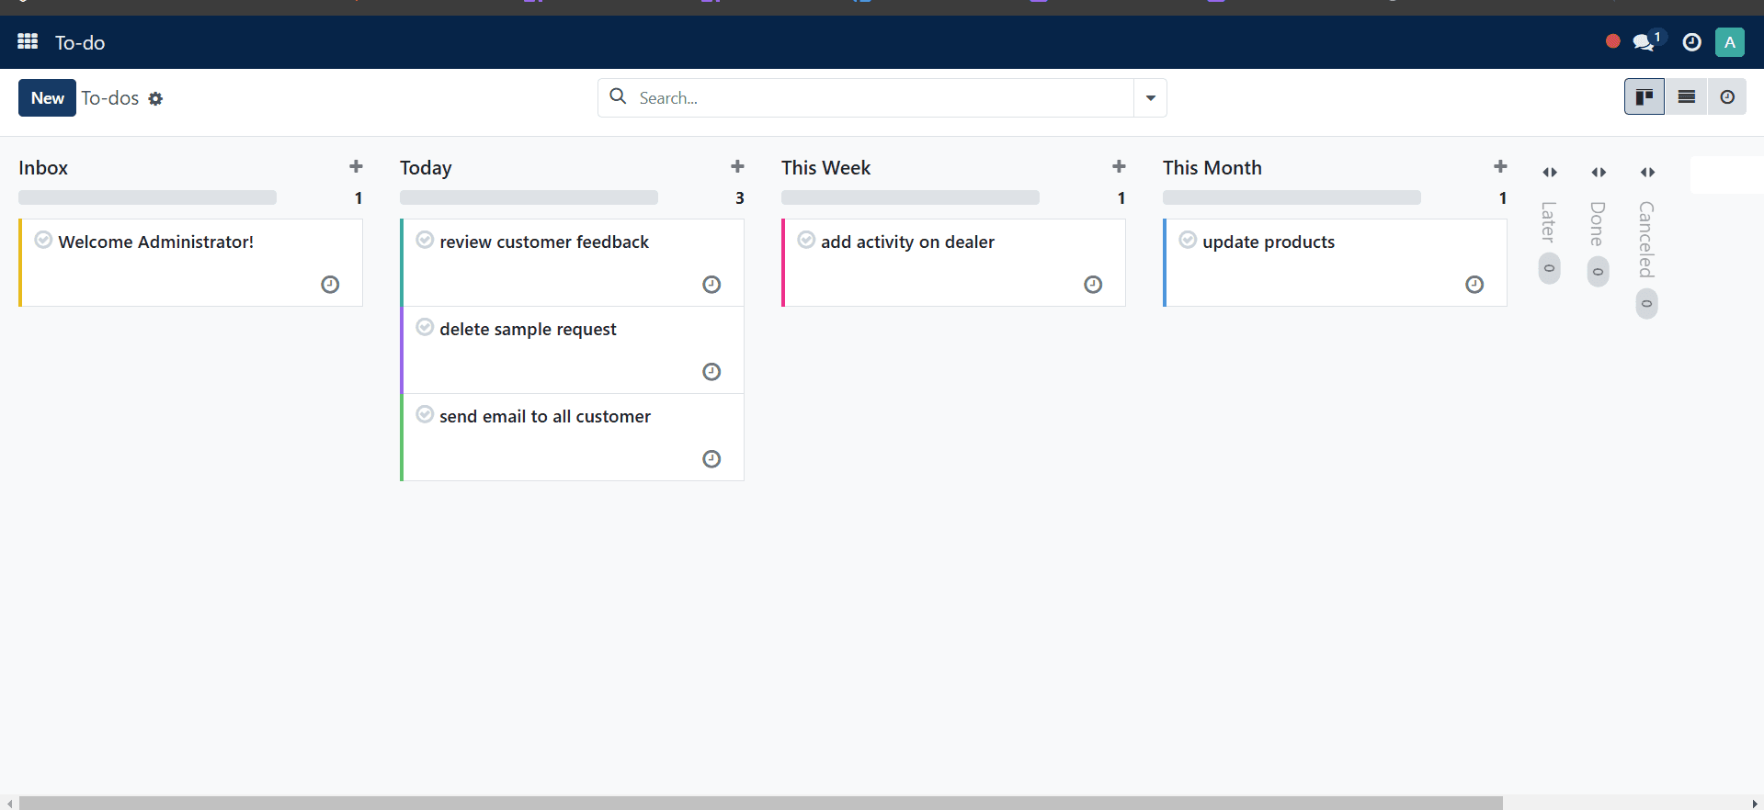Click the This Month progress bar

tap(1292, 197)
